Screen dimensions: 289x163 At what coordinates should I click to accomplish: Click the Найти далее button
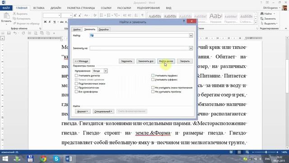[x=166, y=61]
